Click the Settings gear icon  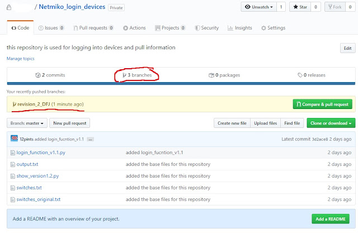pyautogui.click(x=263, y=28)
